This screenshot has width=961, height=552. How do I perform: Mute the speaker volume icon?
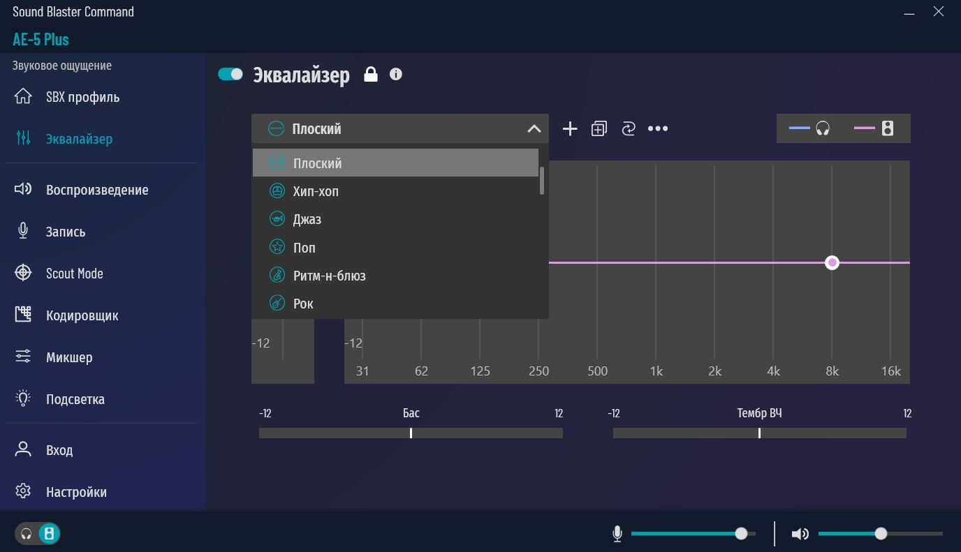click(800, 534)
